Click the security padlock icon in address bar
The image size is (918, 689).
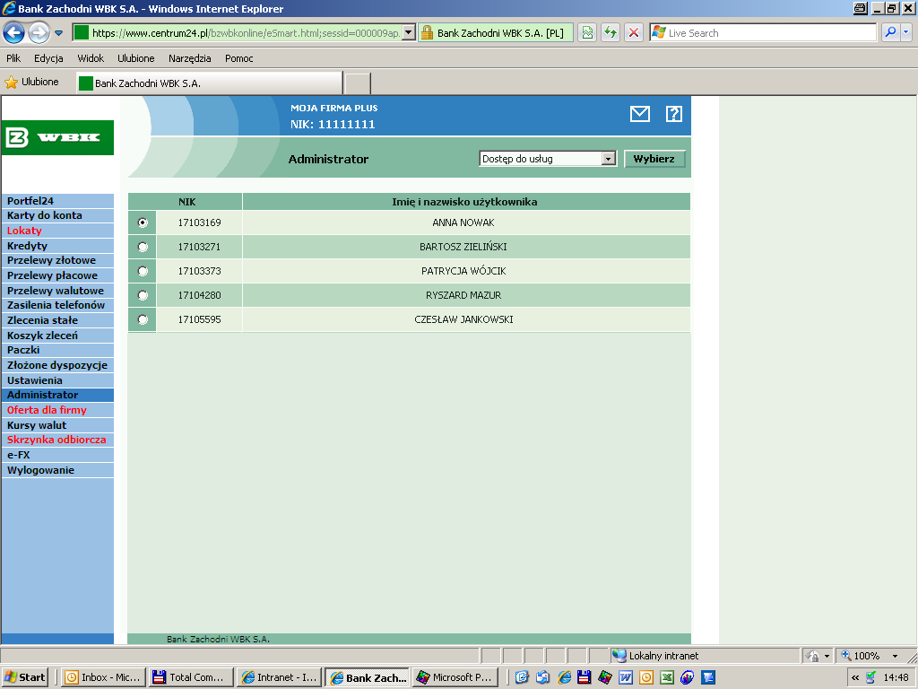427,33
